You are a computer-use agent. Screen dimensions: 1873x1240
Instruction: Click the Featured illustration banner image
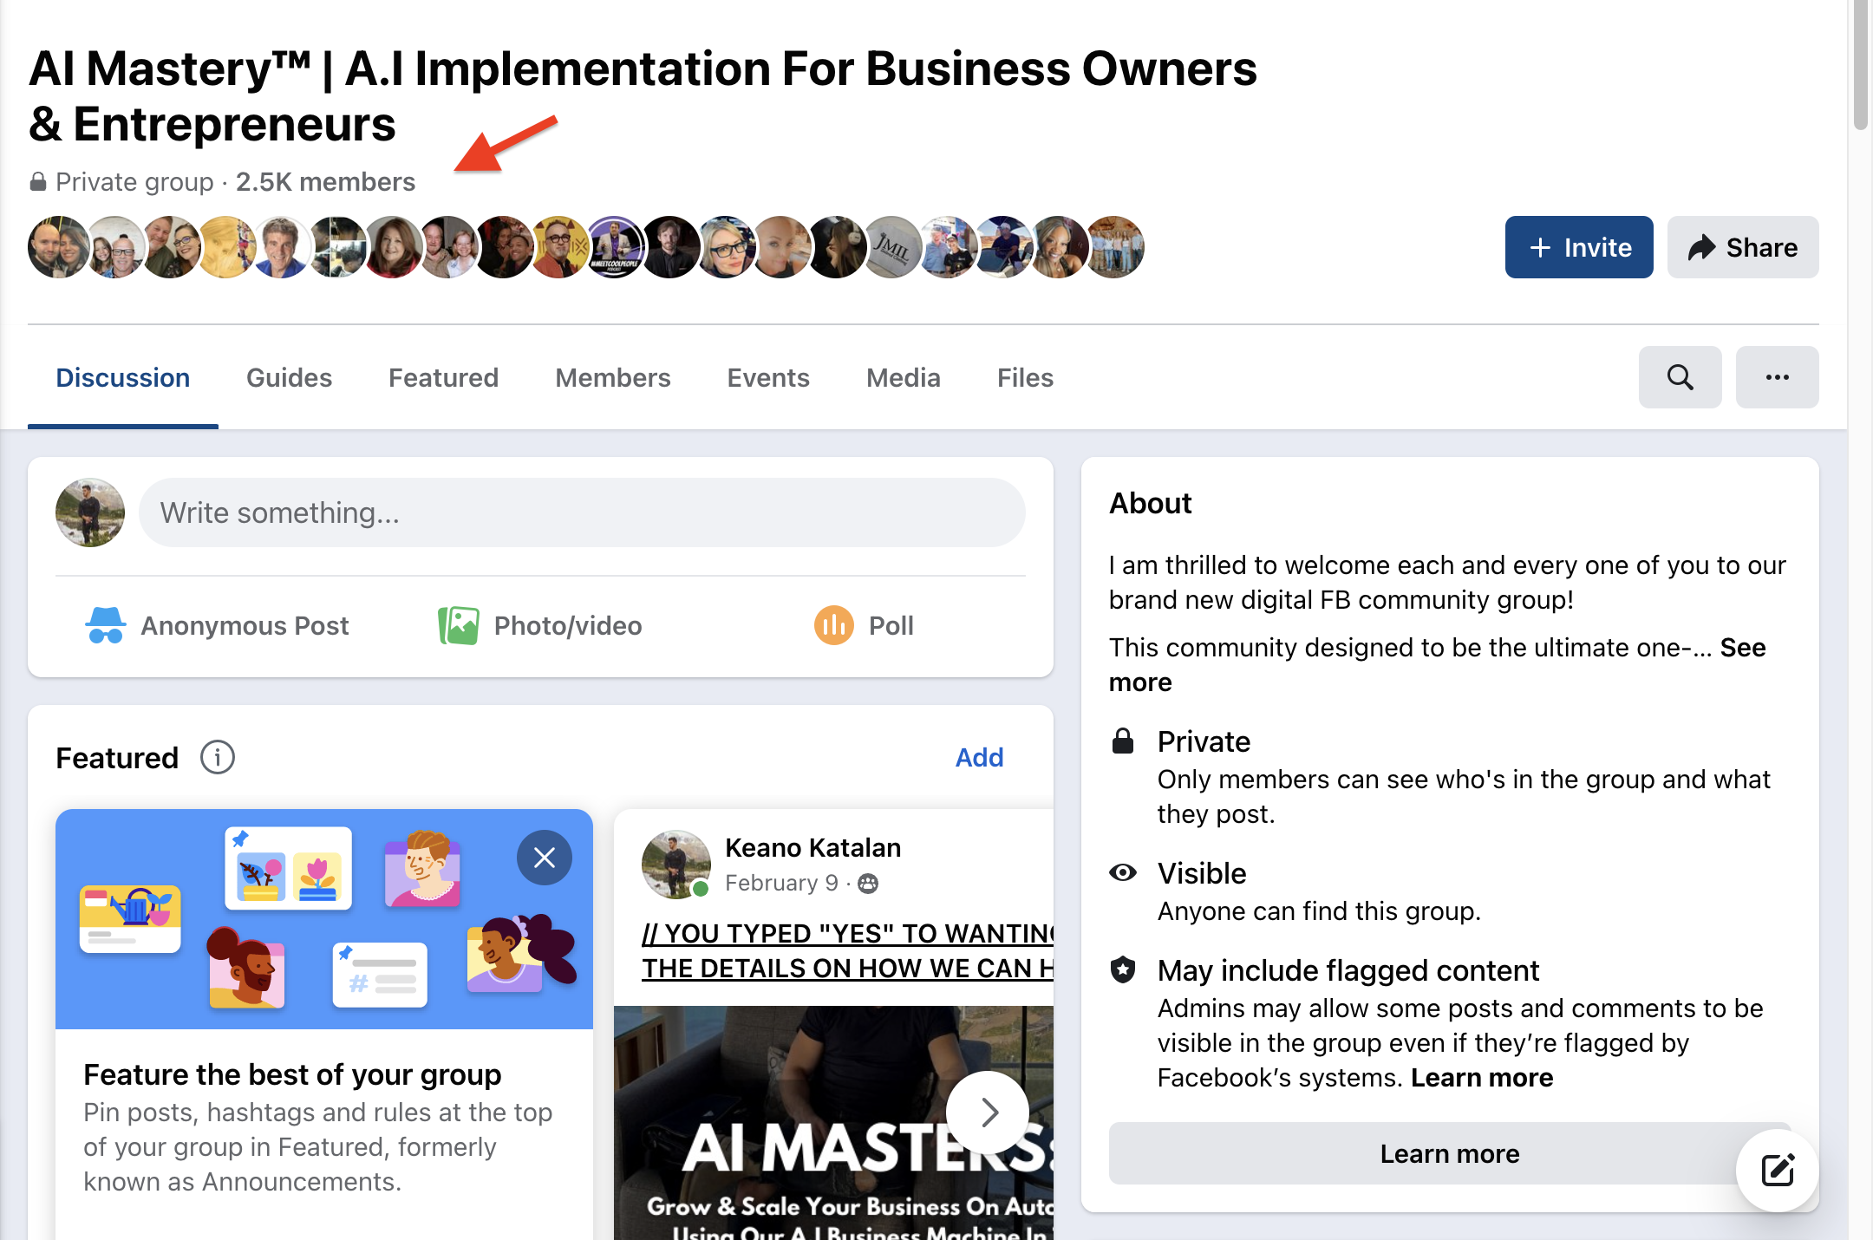(324, 919)
